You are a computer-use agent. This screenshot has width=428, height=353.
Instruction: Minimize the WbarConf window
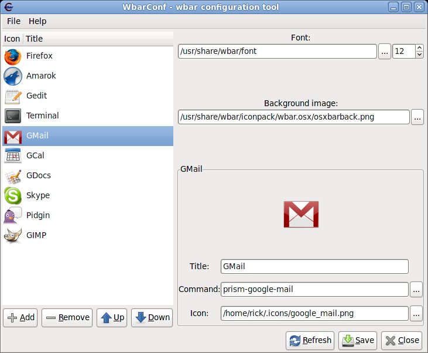(x=393, y=7)
